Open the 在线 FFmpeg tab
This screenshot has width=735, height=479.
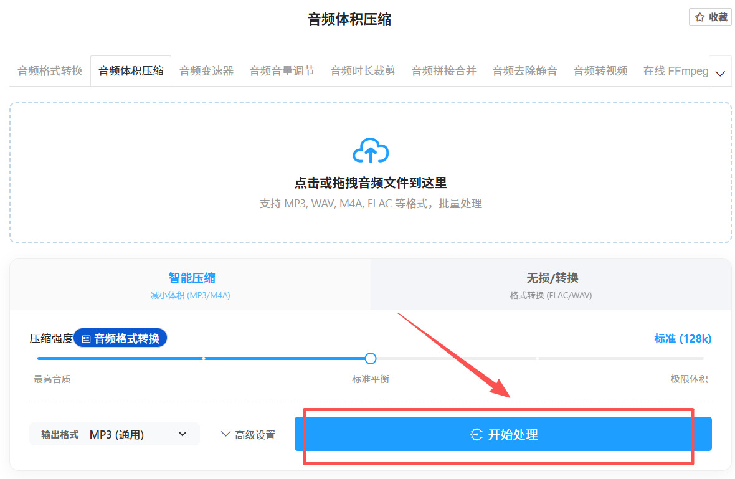675,71
